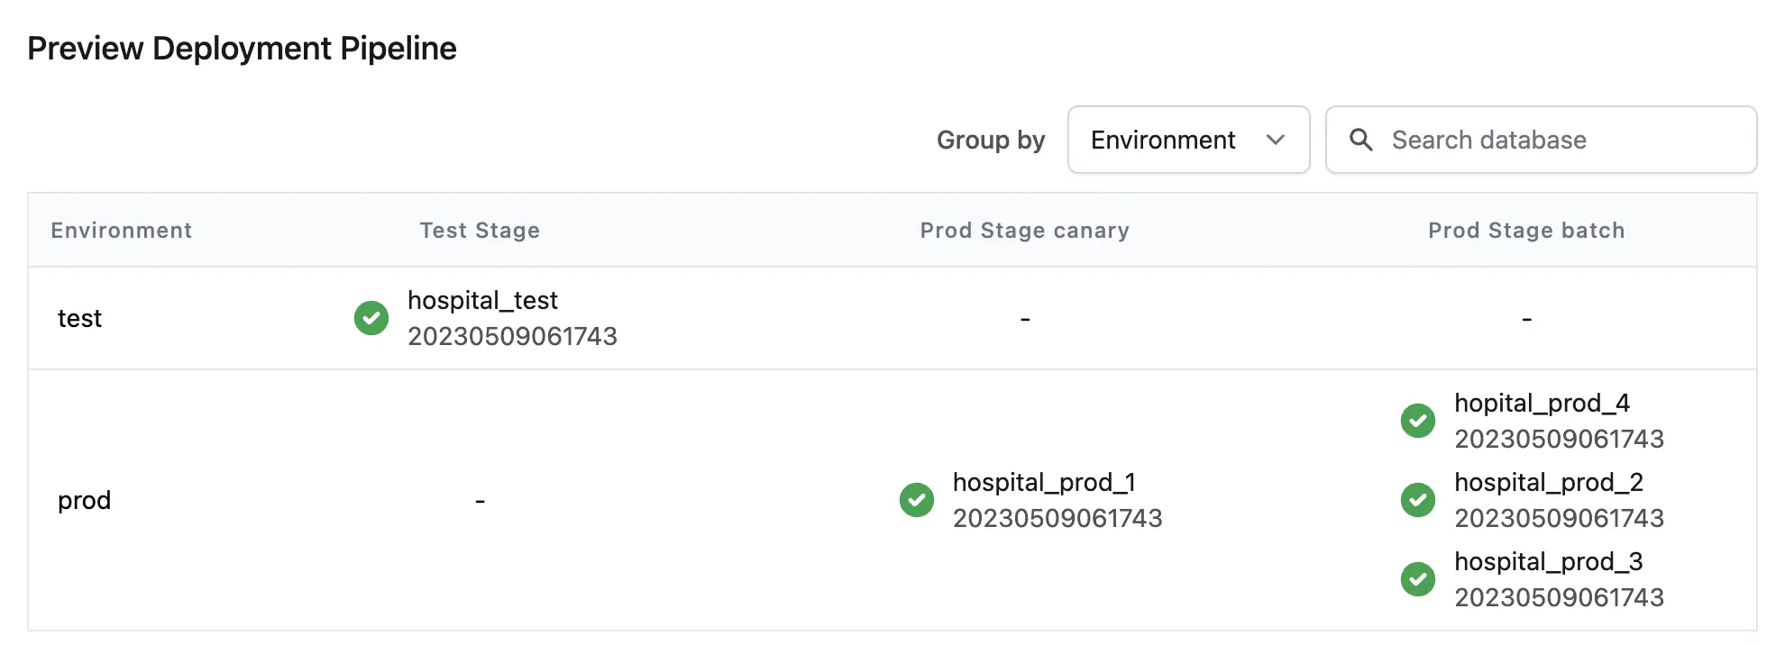This screenshot has height=645, width=1776.
Task: Click the check icon next to hopital_prod_4
Action: tap(1418, 421)
